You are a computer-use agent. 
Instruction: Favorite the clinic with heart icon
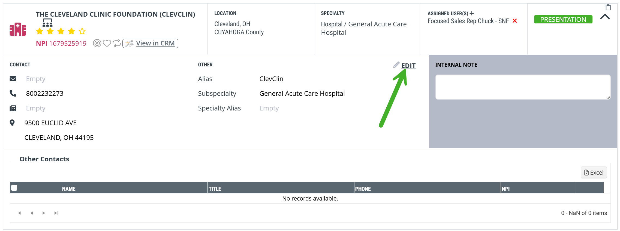coord(107,43)
